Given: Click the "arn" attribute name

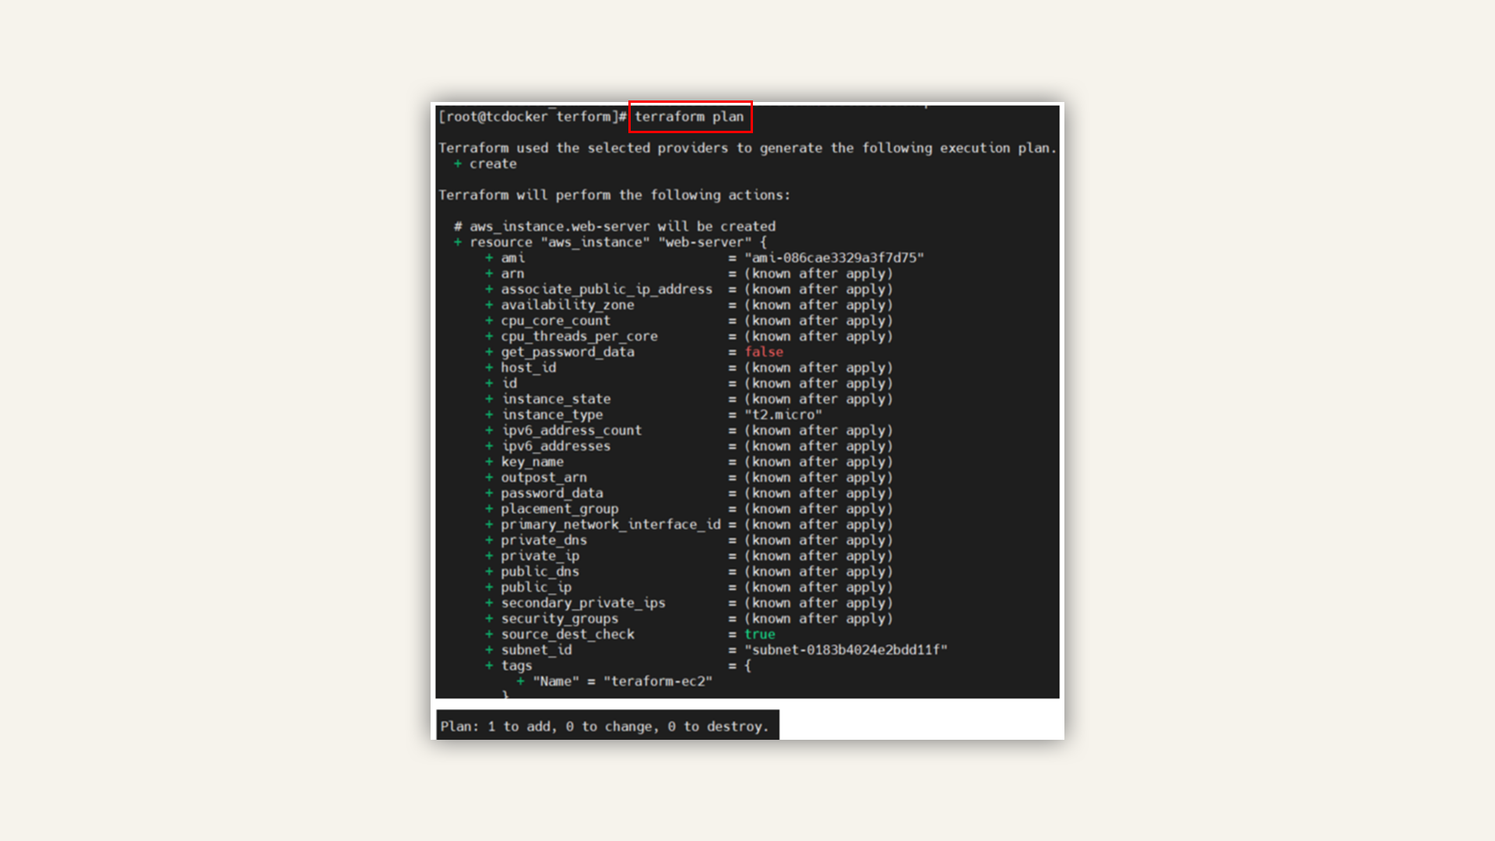Looking at the screenshot, I should tap(512, 273).
